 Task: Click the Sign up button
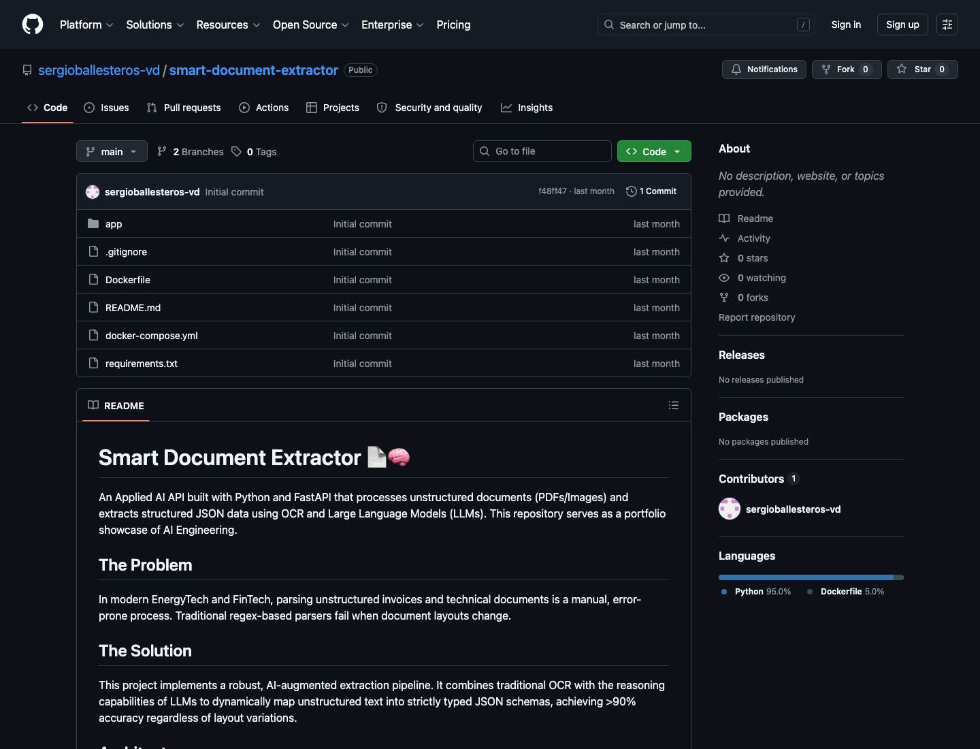[x=902, y=25]
